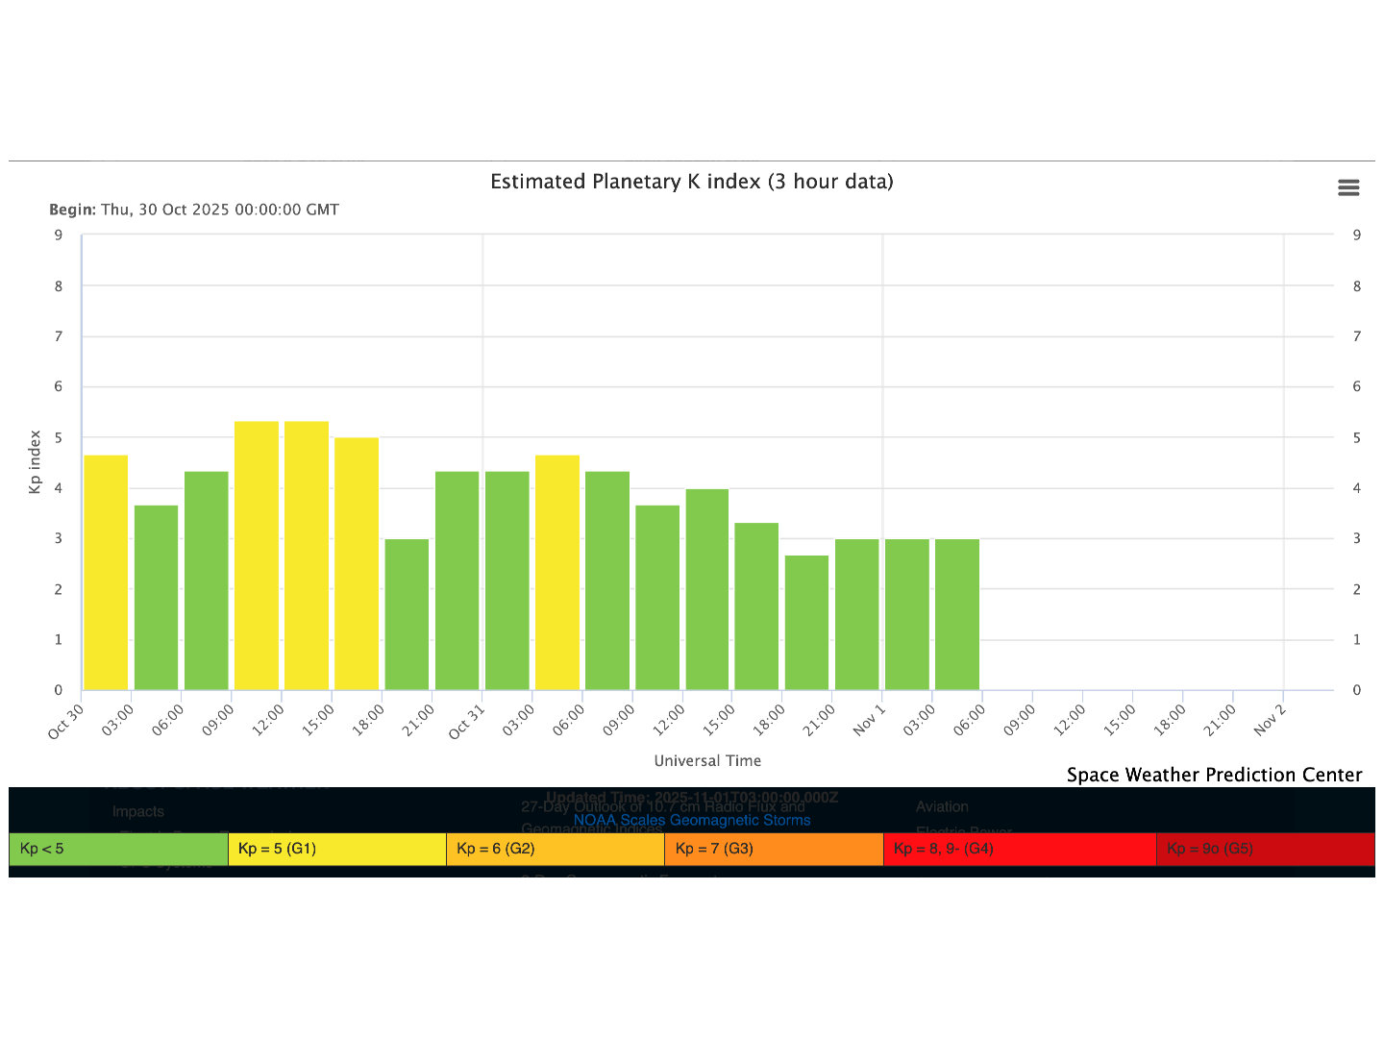The height and width of the screenshot is (1038, 1384).
Task: Click the Universal Time axis label
Action: point(707,760)
